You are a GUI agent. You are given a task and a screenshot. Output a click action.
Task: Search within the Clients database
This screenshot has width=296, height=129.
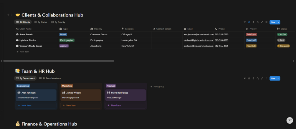258,22
